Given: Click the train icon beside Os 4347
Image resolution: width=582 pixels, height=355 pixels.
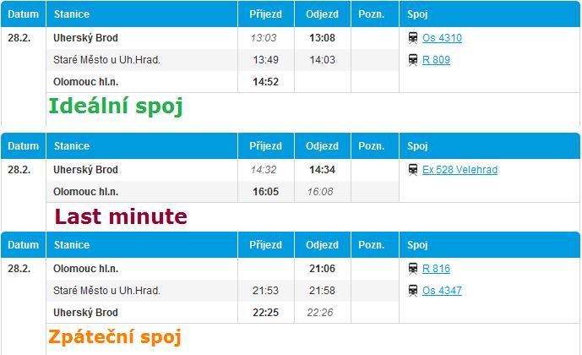Looking at the screenshot, I should pyautogui.click(x=413, y=291).
